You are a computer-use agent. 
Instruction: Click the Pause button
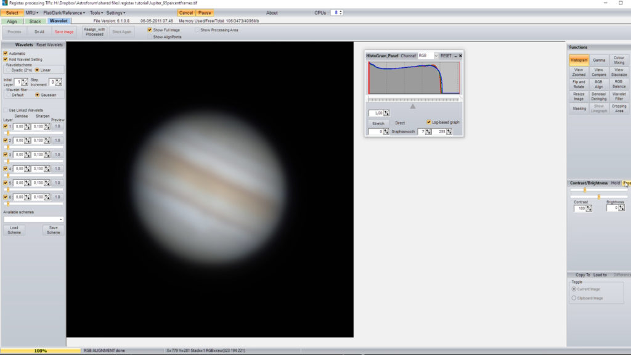tap(205, 13)
